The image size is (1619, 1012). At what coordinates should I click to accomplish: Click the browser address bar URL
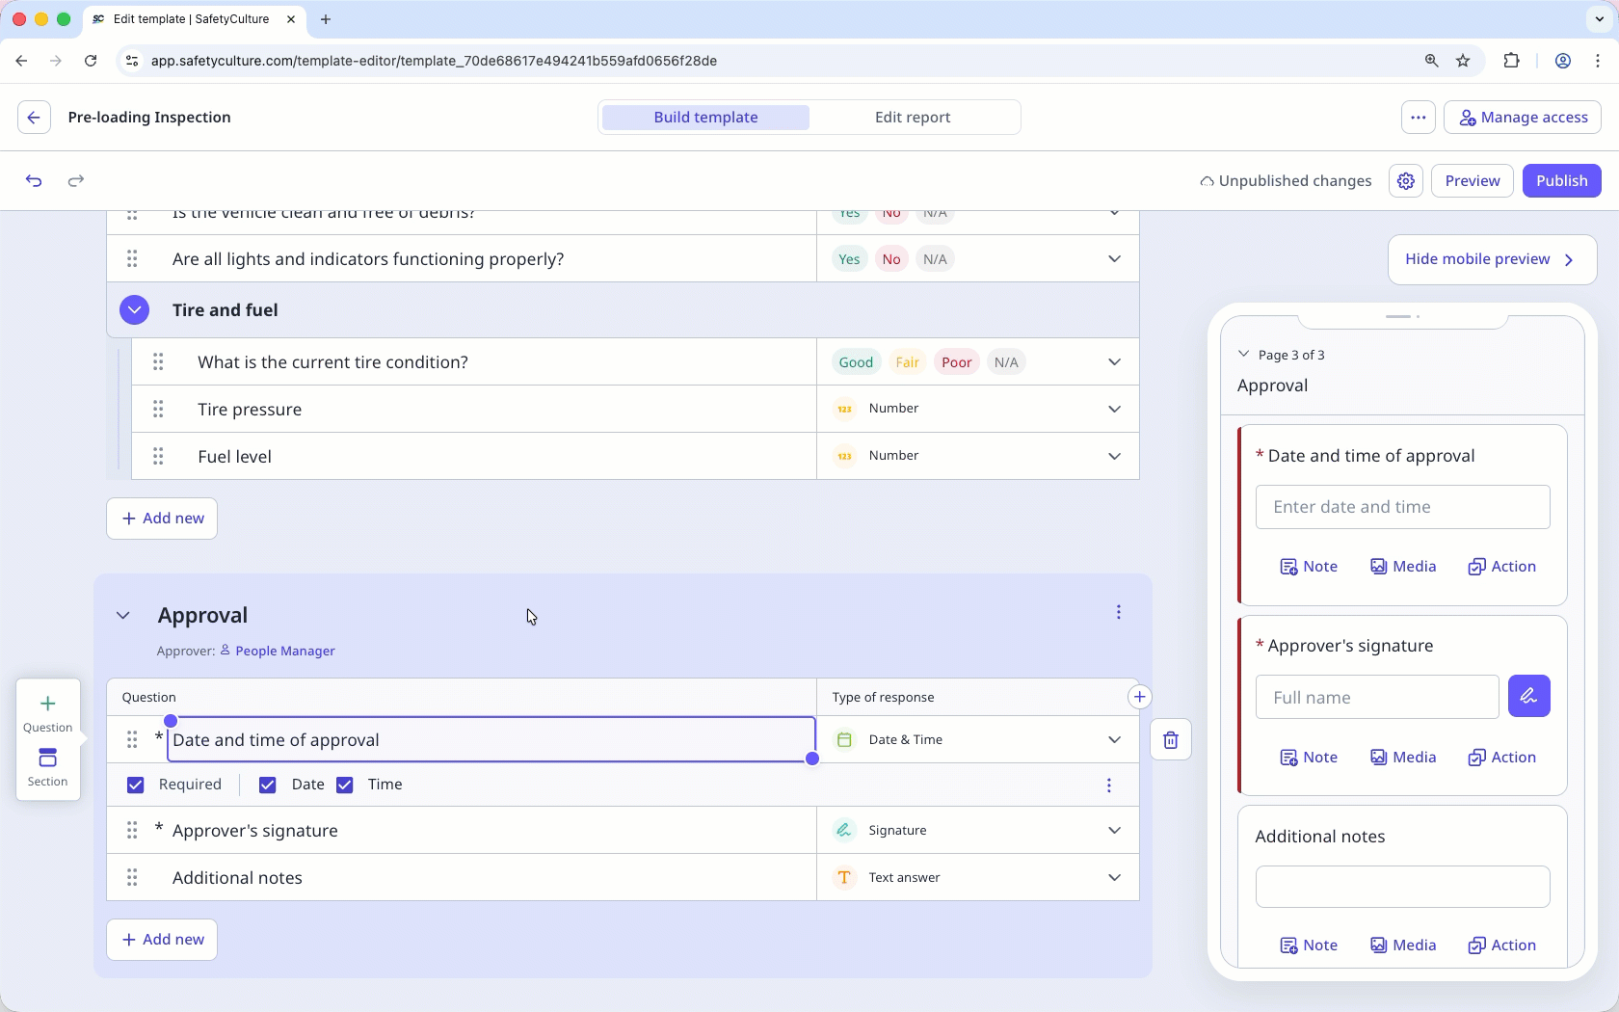434,61
